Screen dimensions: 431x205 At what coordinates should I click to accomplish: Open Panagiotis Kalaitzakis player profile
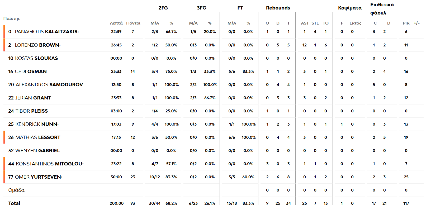(x=47, y=32)
